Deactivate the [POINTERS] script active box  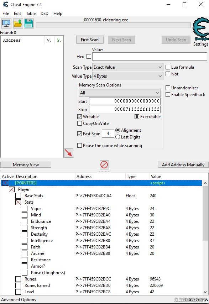5,183
